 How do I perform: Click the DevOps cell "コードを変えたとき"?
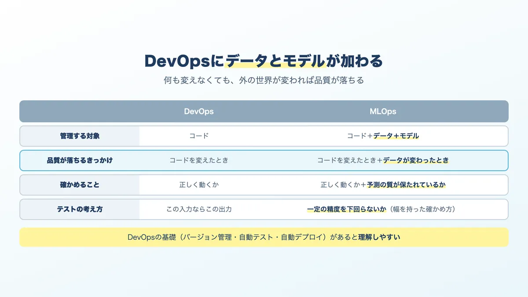tap(199, 161)
